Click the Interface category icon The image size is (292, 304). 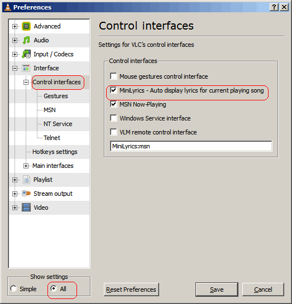coord(26,68)
